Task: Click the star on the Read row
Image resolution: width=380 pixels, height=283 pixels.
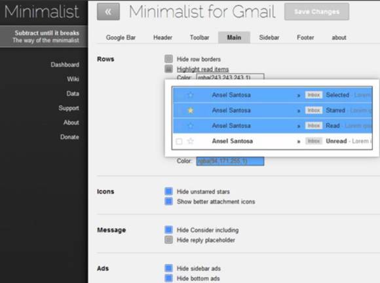Action: tap(191, 126)
